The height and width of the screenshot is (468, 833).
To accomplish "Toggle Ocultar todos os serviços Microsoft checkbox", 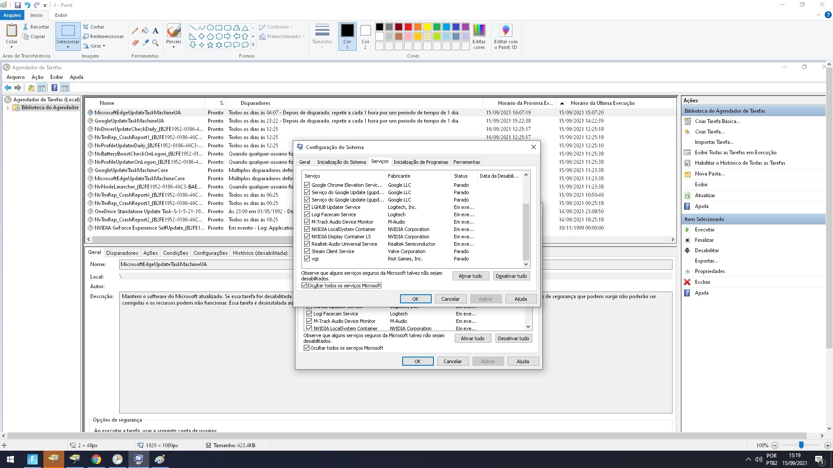I will pyautogui.click(x=305, y=286).
